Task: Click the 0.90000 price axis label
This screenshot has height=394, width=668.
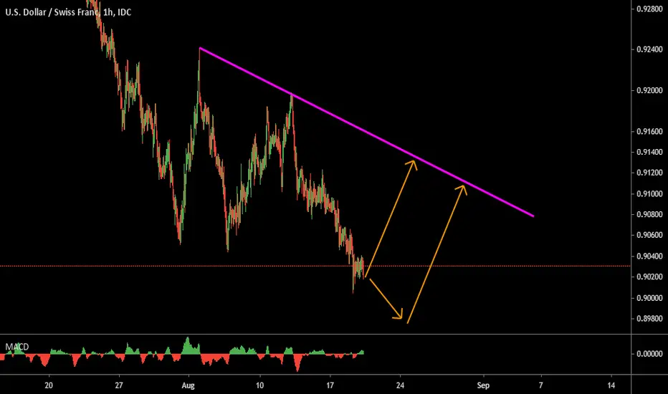Action: coord(649,298)
